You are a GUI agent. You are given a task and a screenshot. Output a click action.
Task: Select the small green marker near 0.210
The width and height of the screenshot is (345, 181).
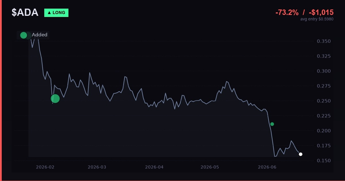[x=272, y=124]
